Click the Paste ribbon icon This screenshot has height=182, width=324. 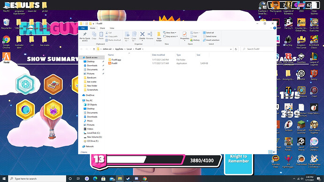[x=101, y=36]
